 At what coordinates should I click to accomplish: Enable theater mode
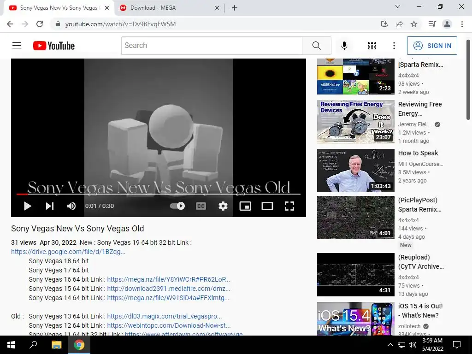pyautogui.click(x=267, y=206)
